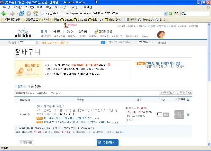This screenshot has height=151, width=211.
Task: Switch to the 도서 category tab
Action: pyautogui.click(x=44, y=31)
